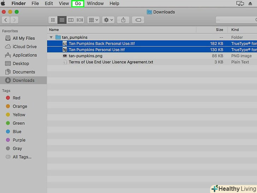Switch to Cover Flow view
This screenshot has width=257, height=193.
coord(80,20)
